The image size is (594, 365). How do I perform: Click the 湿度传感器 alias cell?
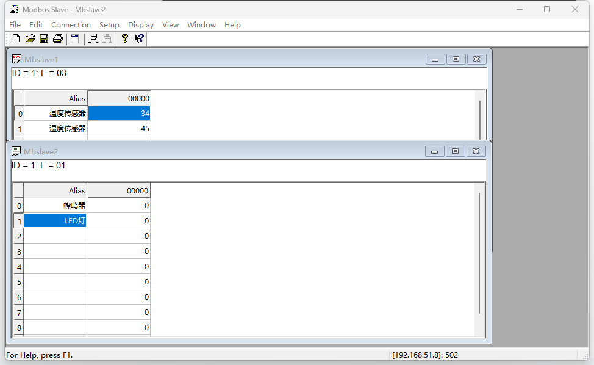pos(56,129)
